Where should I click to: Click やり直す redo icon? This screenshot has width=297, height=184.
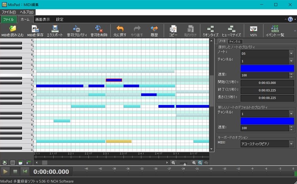(137, 29)
